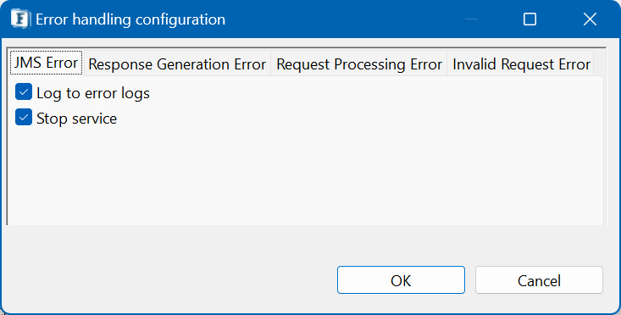The height and width of the screenshot is (315, 621).
Task: Go to the Invalid Request Error tab
Action: point(521,64)
